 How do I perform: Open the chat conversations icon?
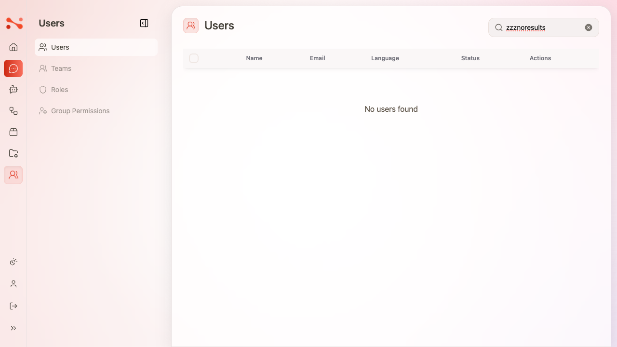tap(13, 68)
